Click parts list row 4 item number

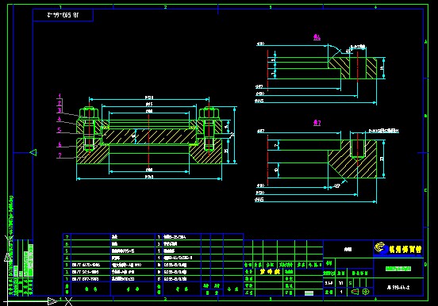point(67,258)
